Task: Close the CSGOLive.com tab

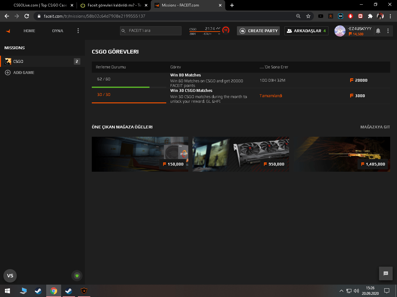Action: point(72,5)
